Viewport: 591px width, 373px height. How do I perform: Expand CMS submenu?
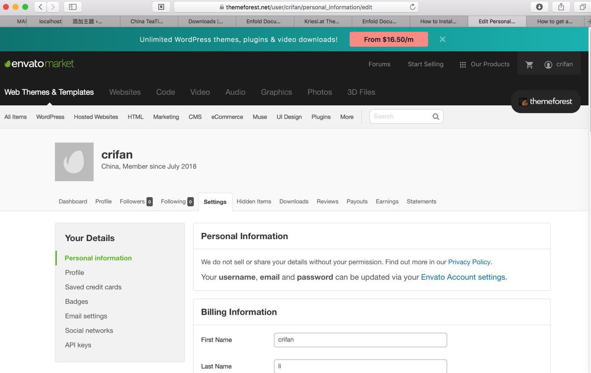(195, 117)
